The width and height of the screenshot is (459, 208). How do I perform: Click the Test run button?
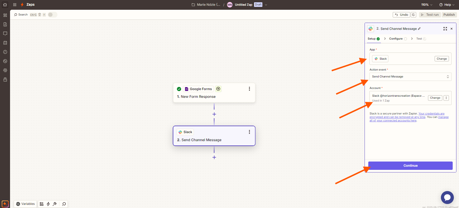click(x=430, y=15)
